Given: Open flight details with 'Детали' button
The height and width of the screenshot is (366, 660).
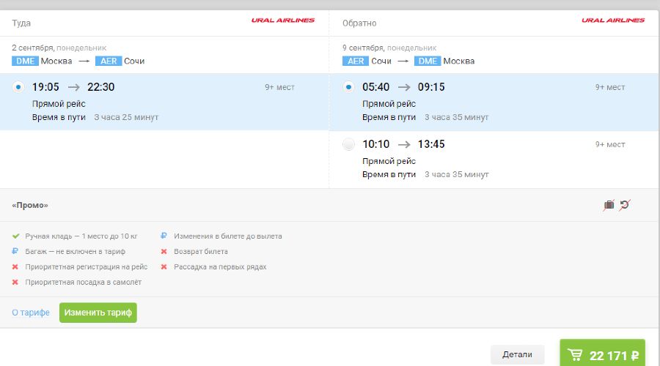Looking at the screenshot, I should pos(517,354).
